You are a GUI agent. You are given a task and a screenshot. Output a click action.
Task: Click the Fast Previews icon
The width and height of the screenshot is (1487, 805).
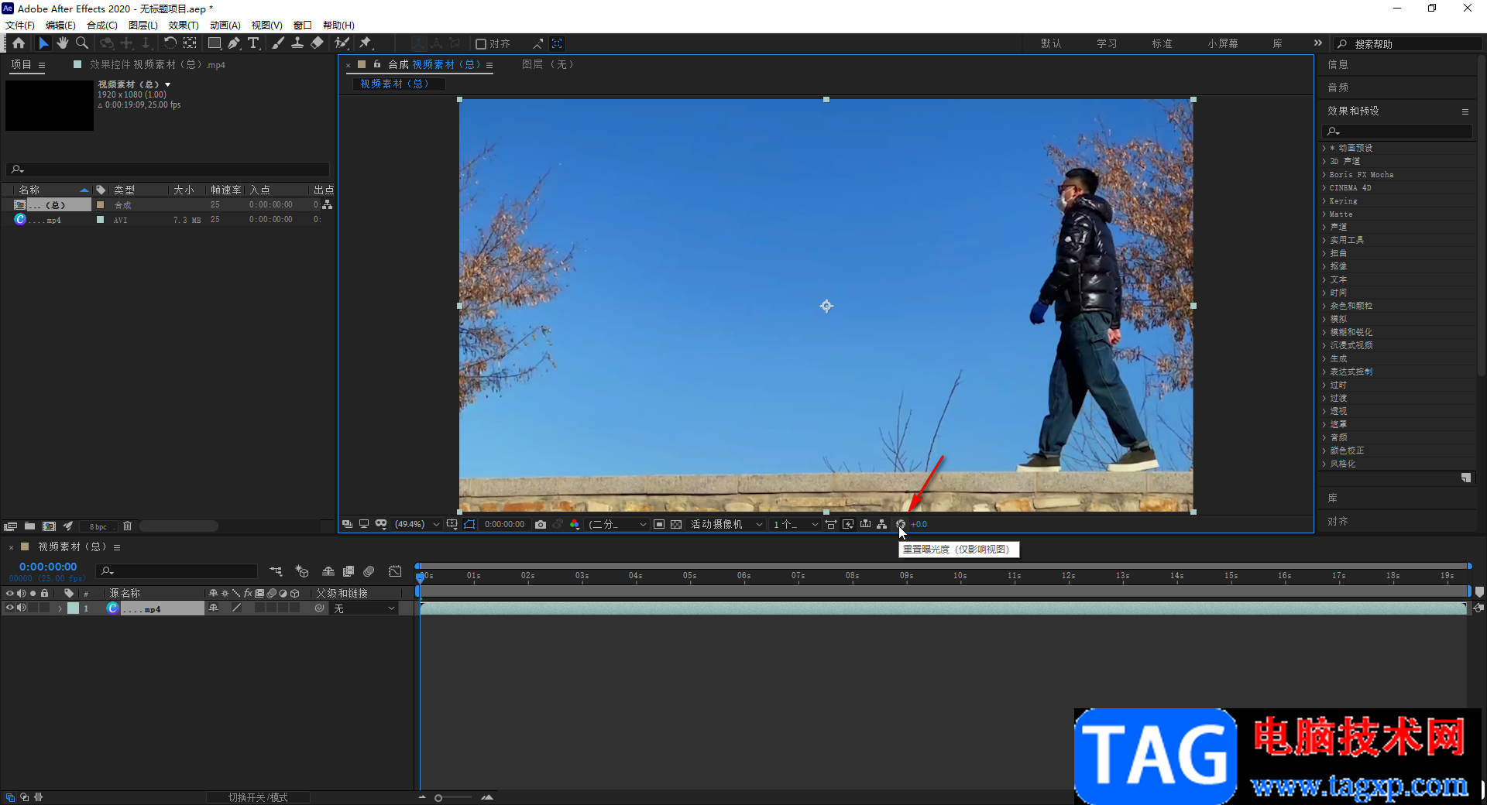tap(848, 524)
